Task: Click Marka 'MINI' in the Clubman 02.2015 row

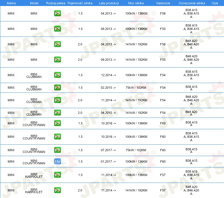Action: [x=11, y=88]
